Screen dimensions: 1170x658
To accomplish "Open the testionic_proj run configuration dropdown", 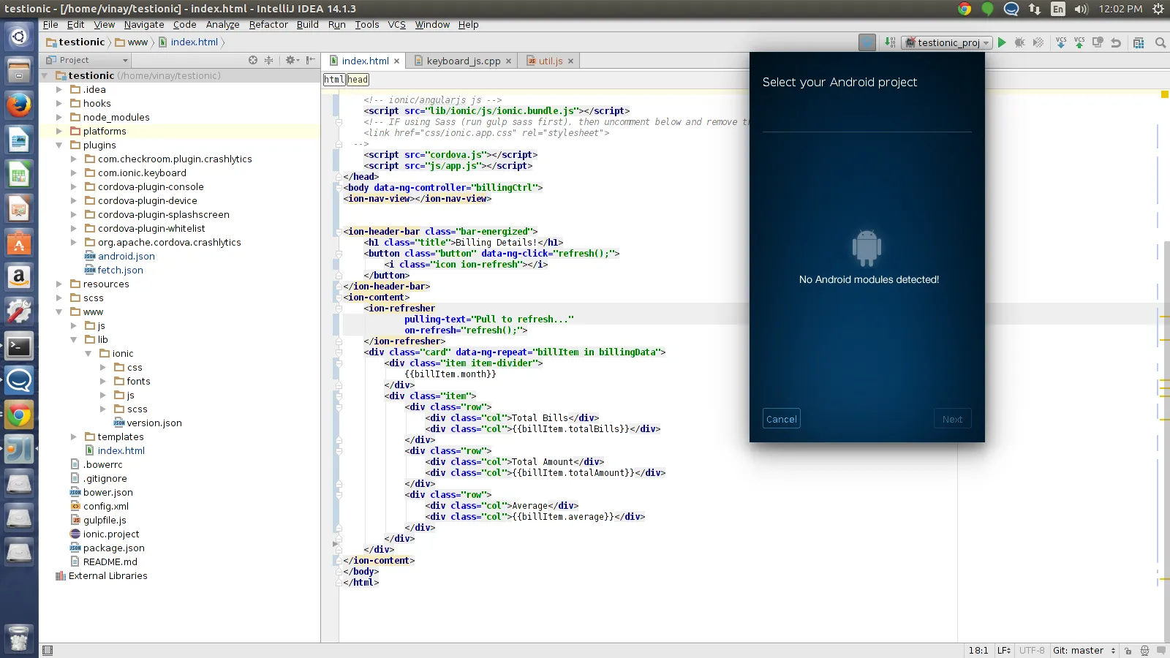I will 948,42.
